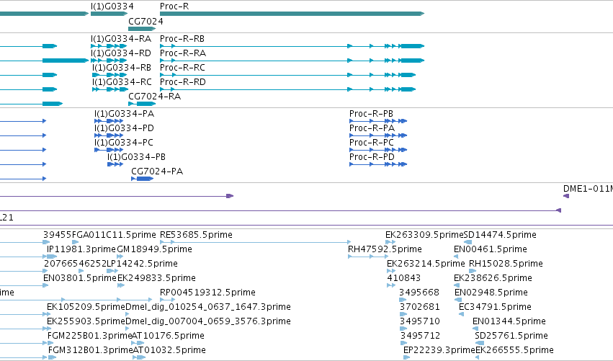Click the 3495668 feature label
This screenshot has height=361, width=613.
419,293
